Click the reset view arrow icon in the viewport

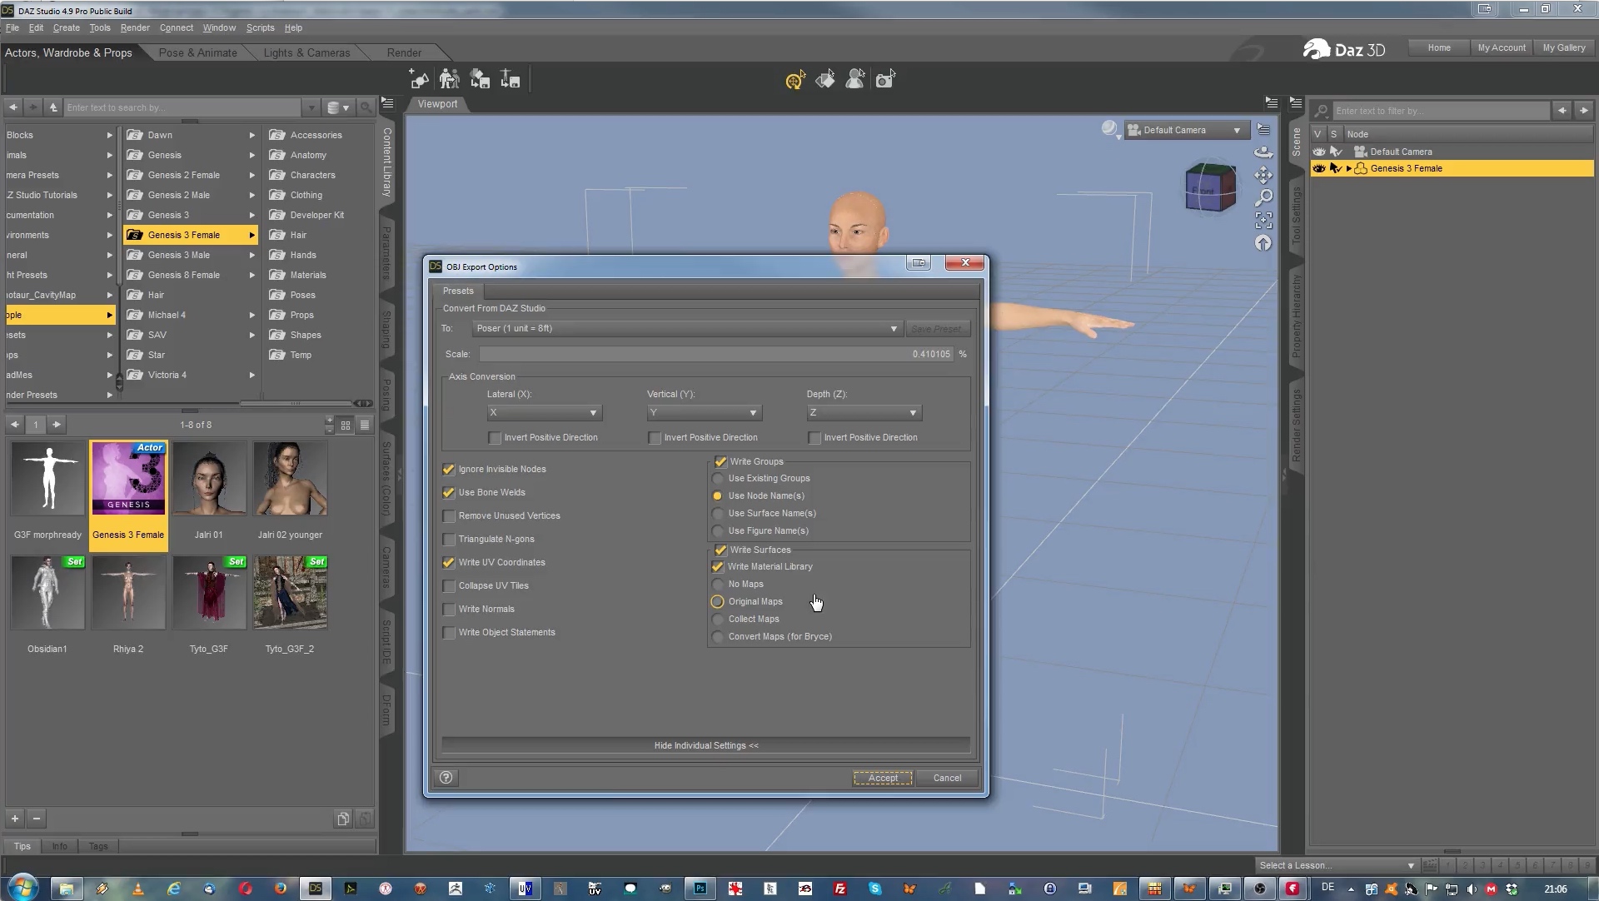[x=1263, y=242]
